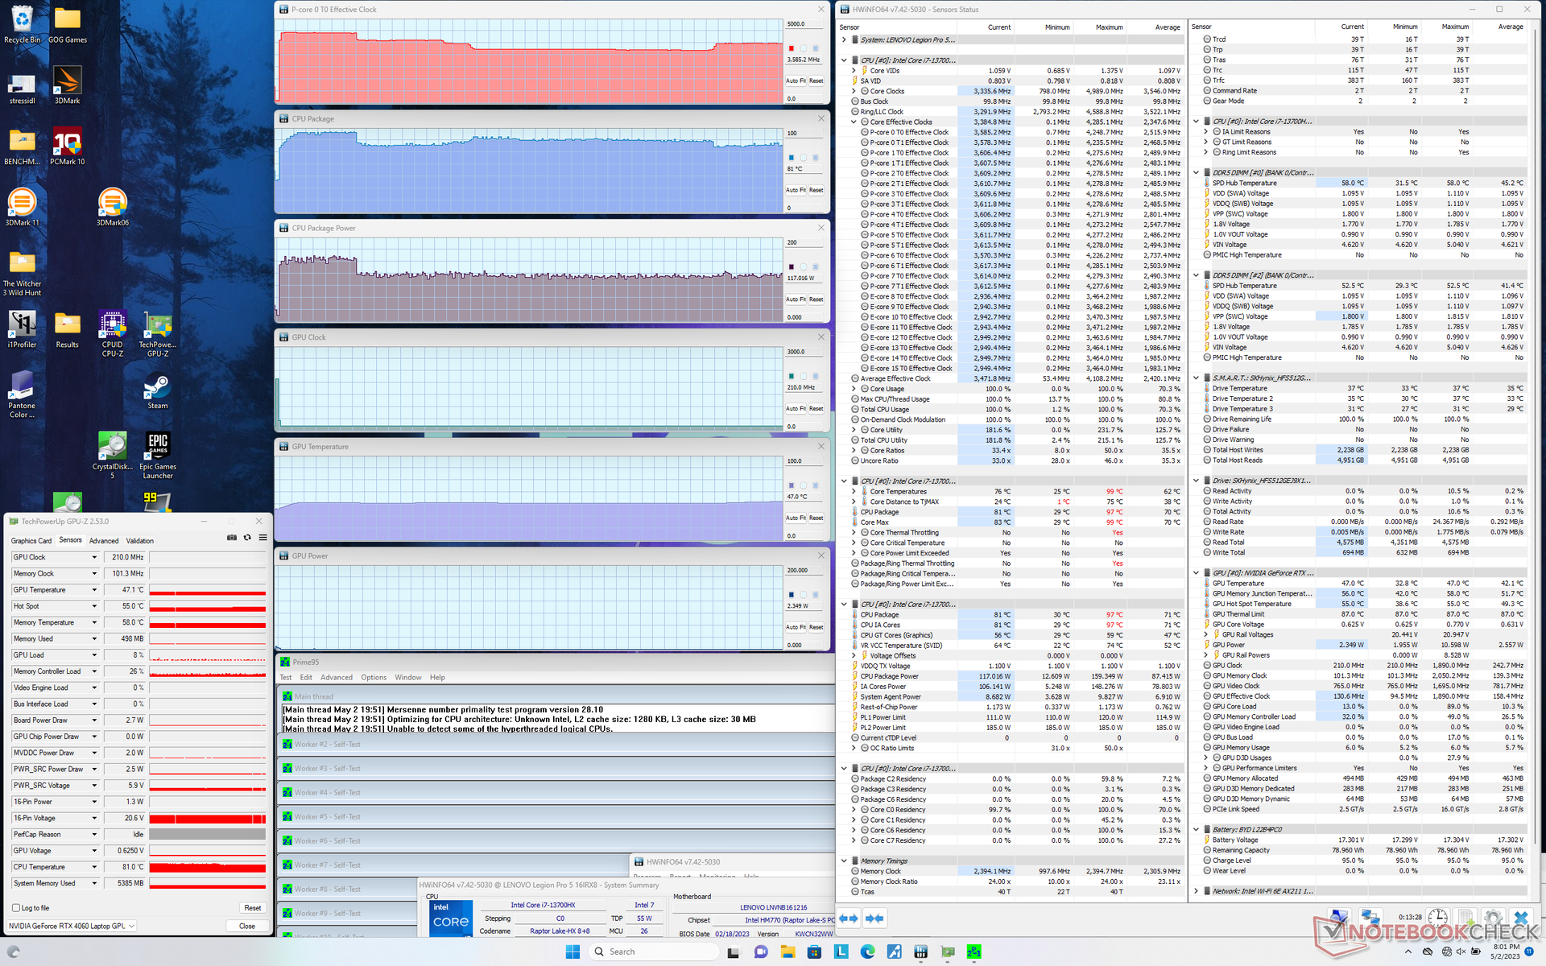Click GPU-Z screenshot camera icon
The width and height of the screenshot is (1546, 966).
point(232,538)
